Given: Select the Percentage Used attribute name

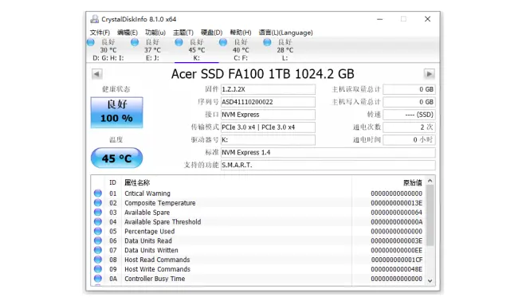Looking at the screenshot, I should pos(150,231).
